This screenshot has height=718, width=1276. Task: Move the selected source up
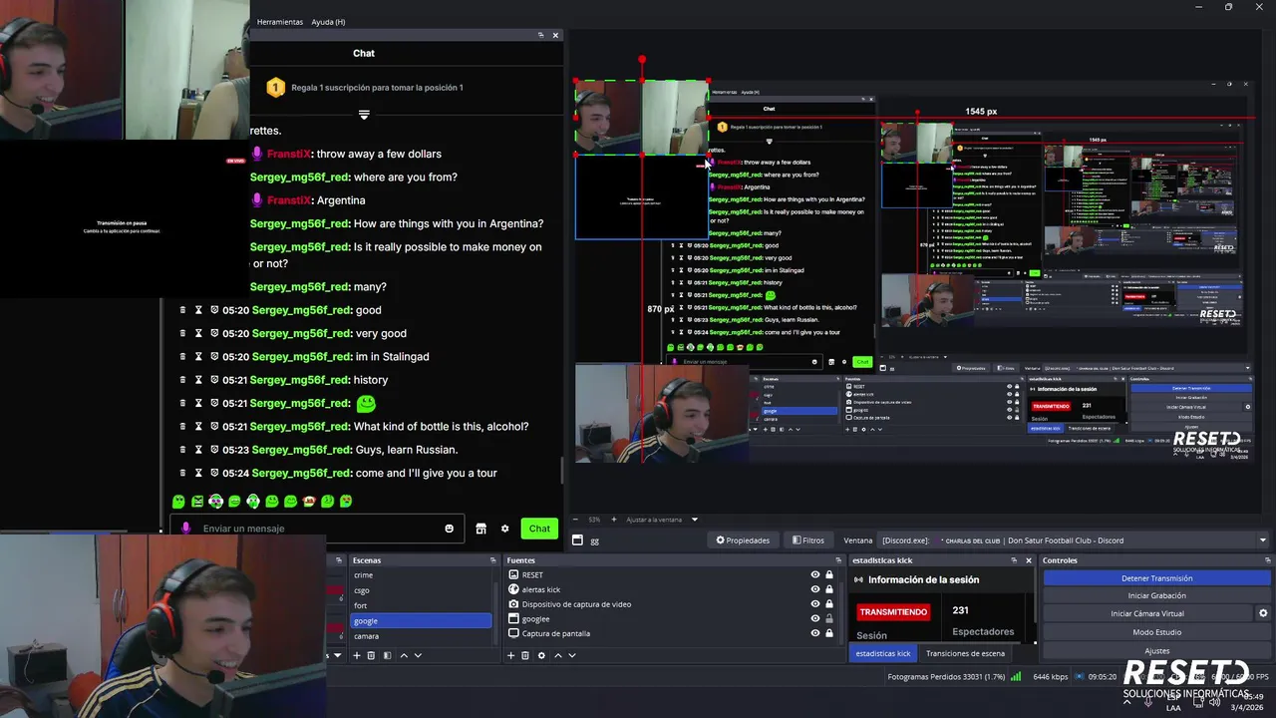[x=558, y=655]
